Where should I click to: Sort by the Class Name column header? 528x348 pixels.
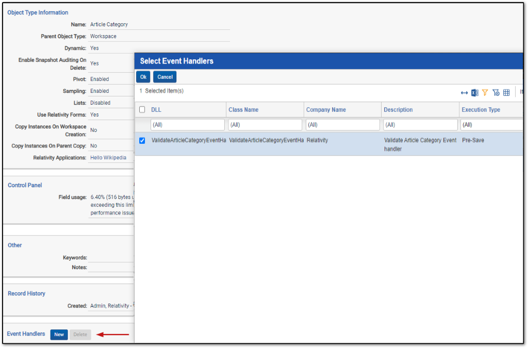pos(243,110)
